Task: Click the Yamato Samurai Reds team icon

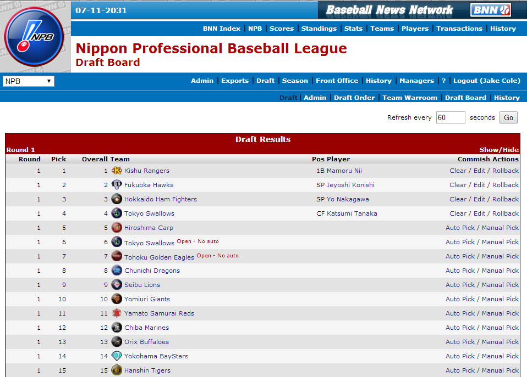Action: tap(117, 313)
